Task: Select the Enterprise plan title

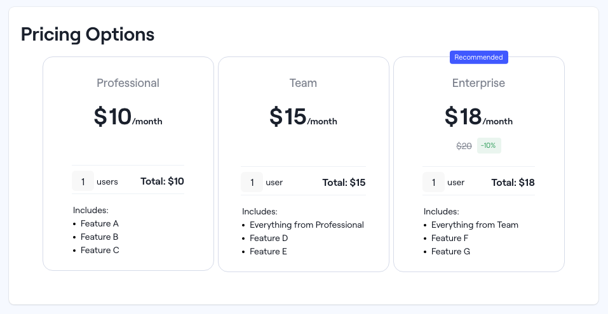Action: tap(478, 83)
